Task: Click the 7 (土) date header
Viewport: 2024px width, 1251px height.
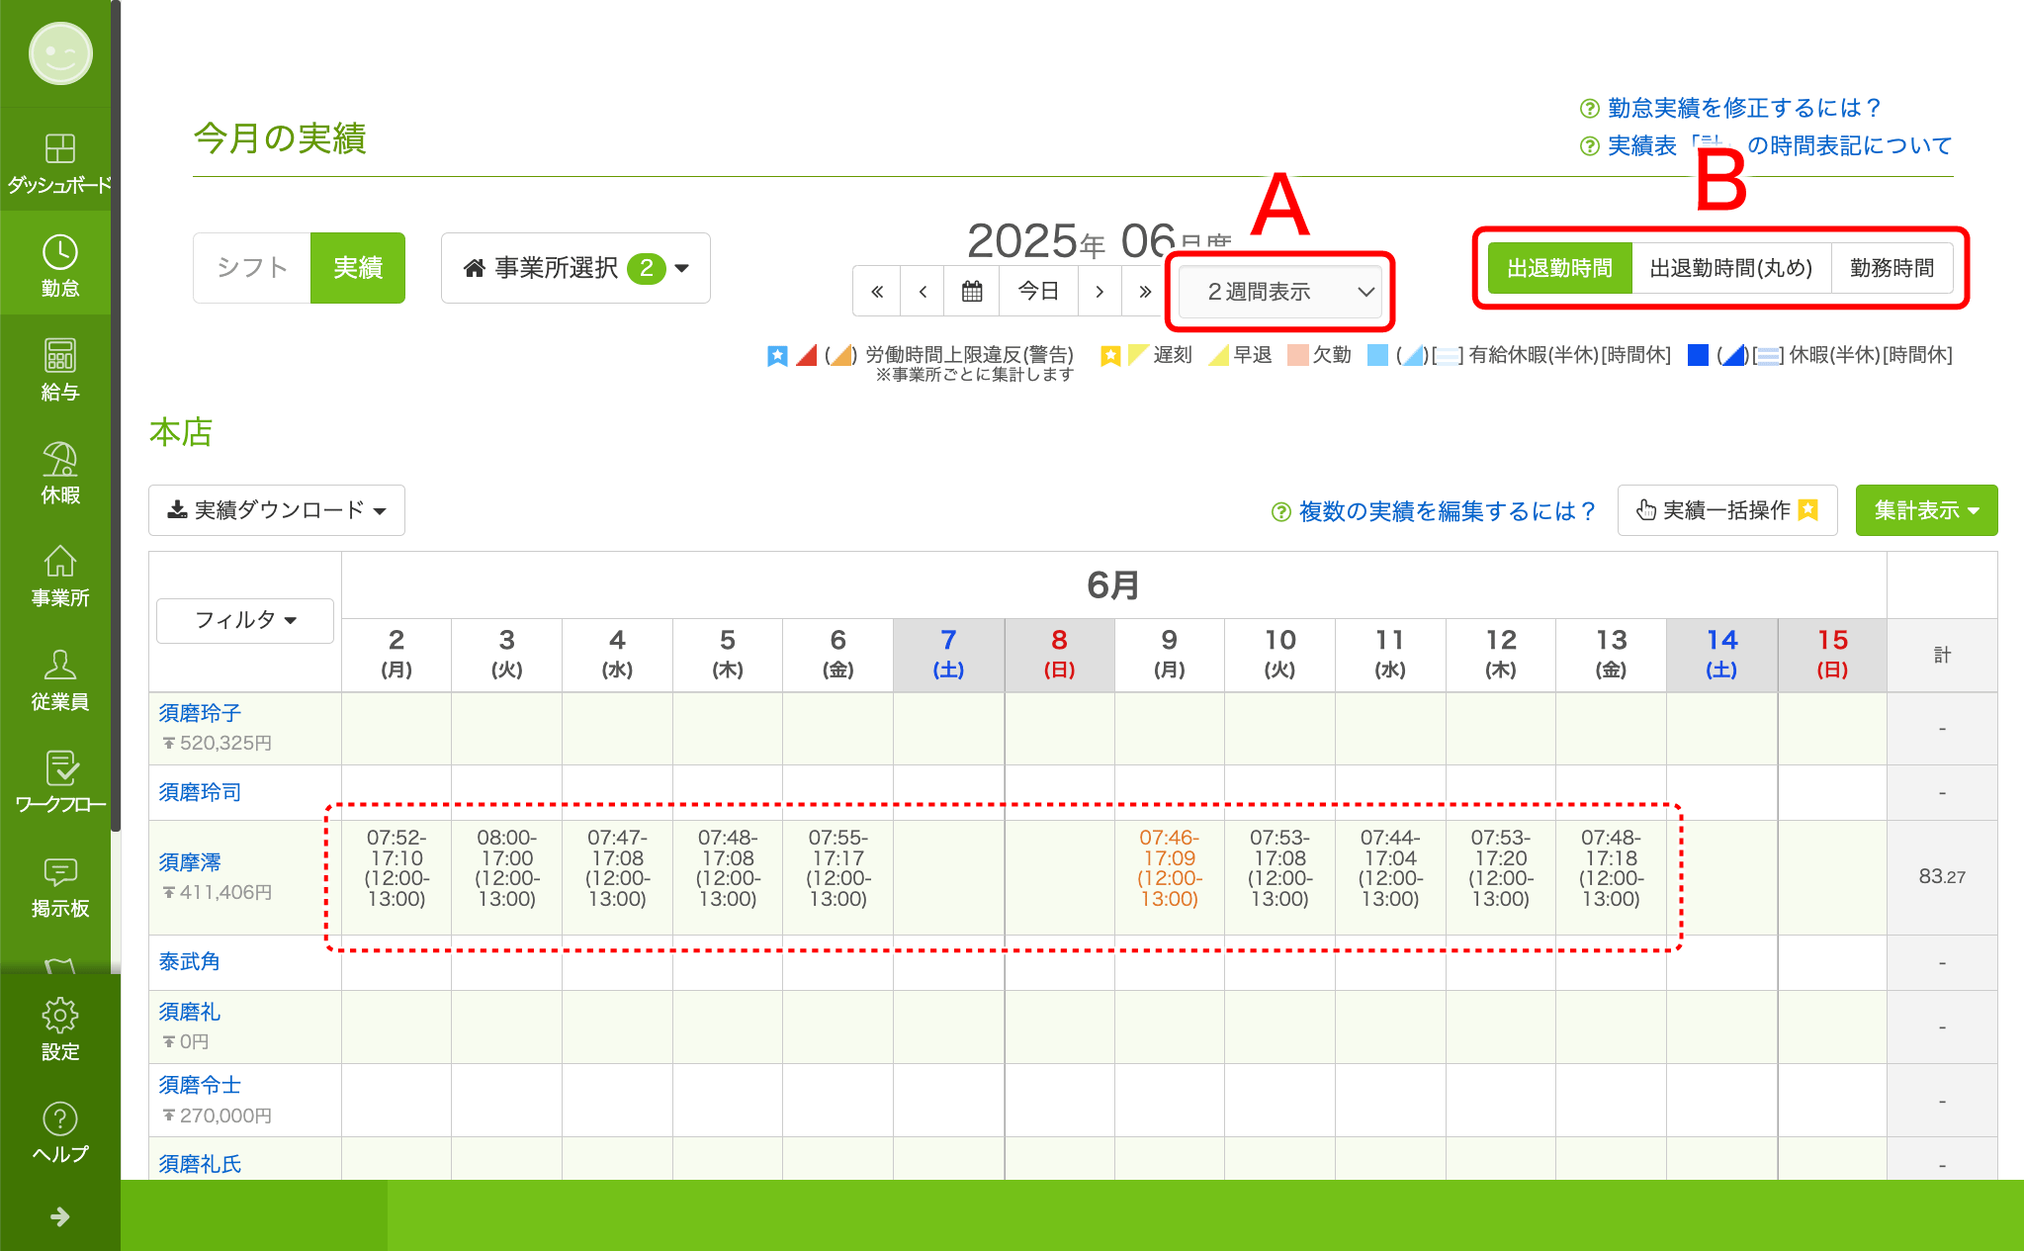Action: [948, 654]
